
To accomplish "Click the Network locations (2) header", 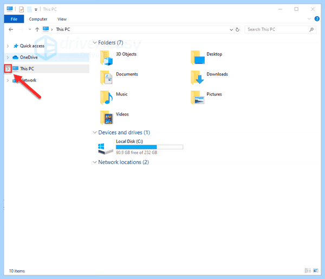I will (123, 162).
